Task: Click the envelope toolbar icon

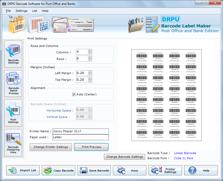Action: (60, 24)
